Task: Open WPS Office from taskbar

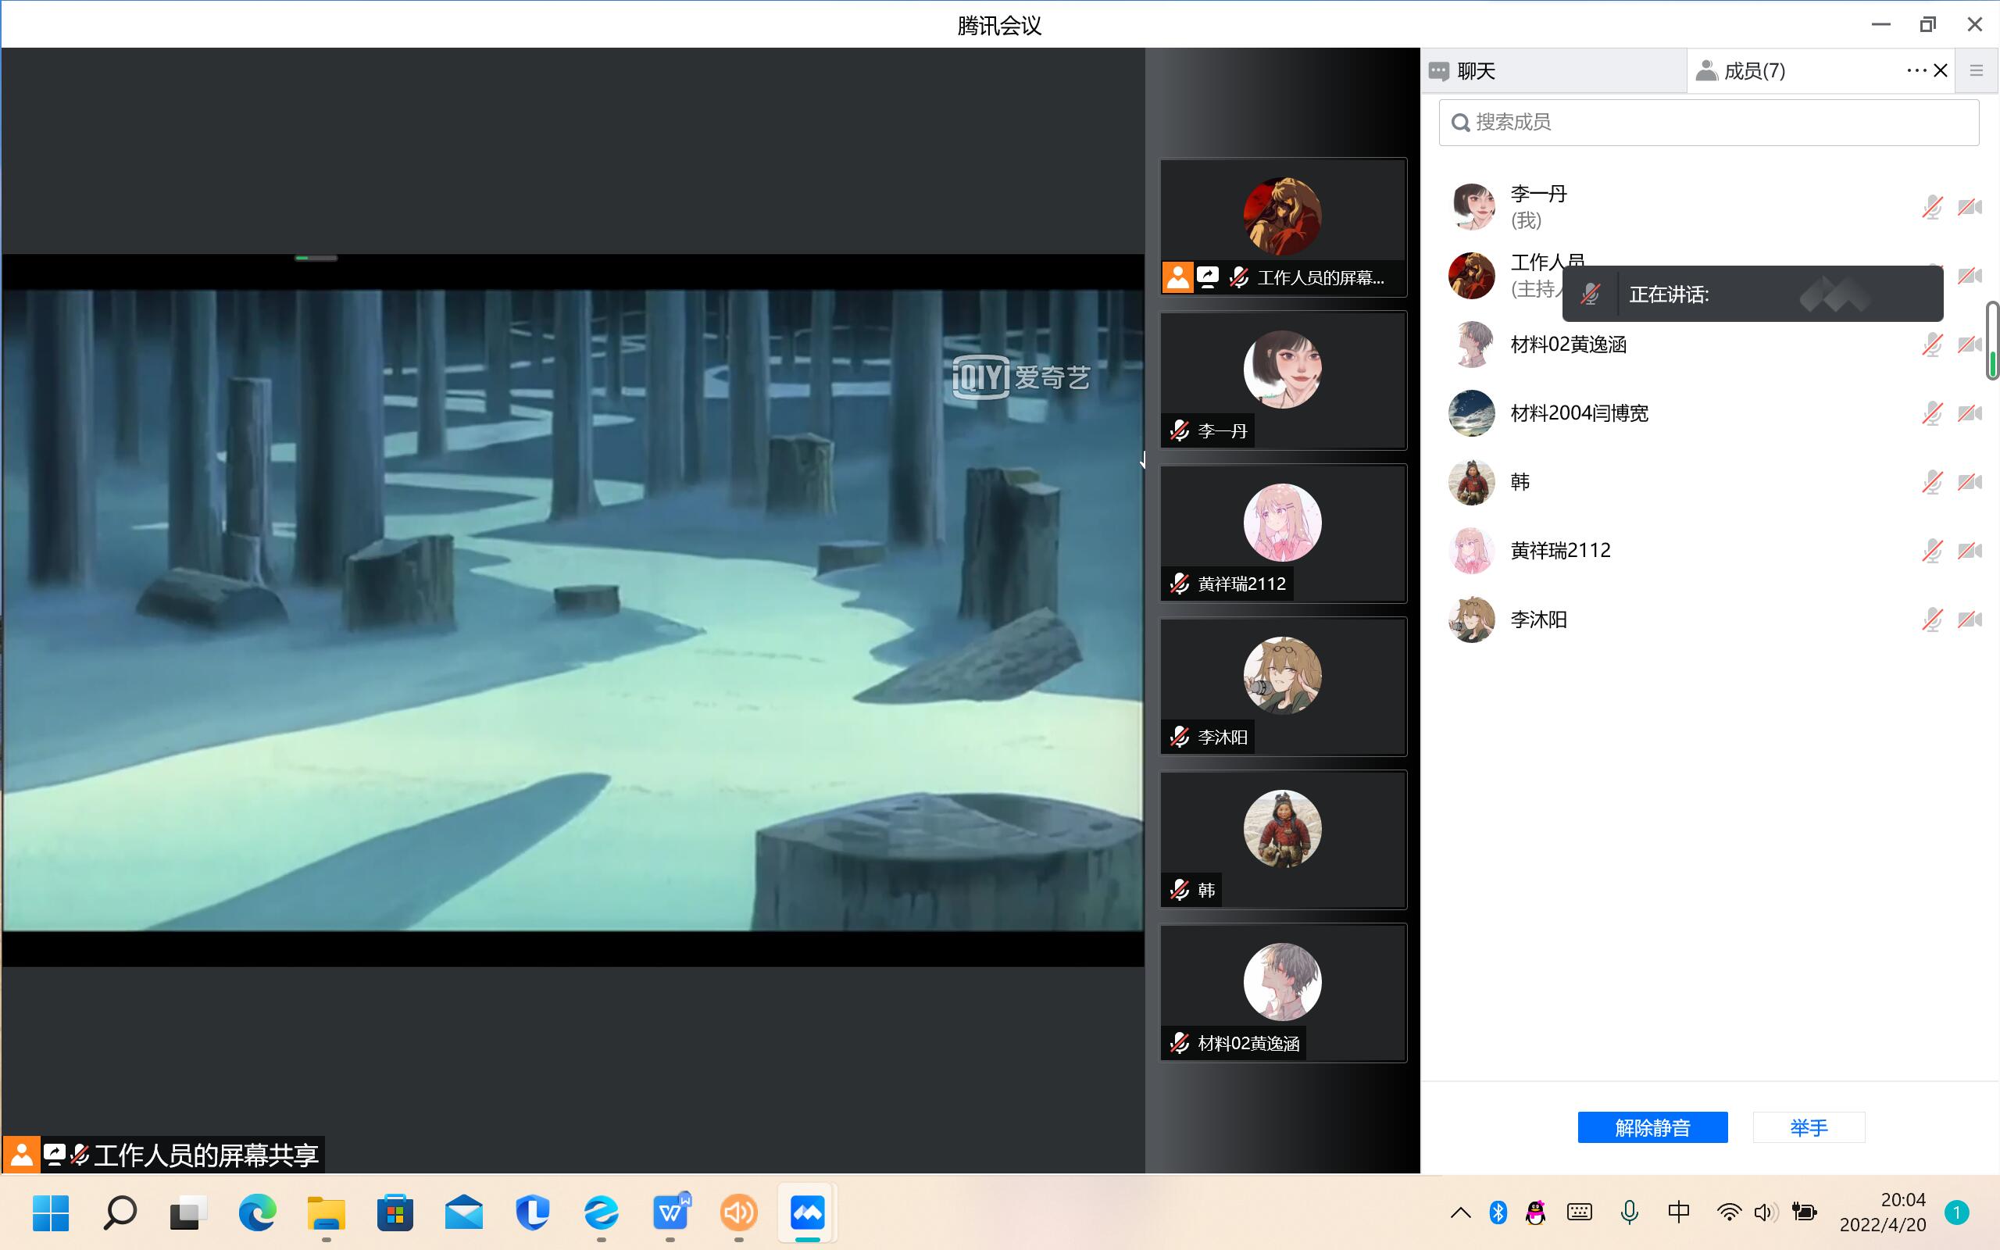Action: pyautogui.click(x=670, y=1212)
